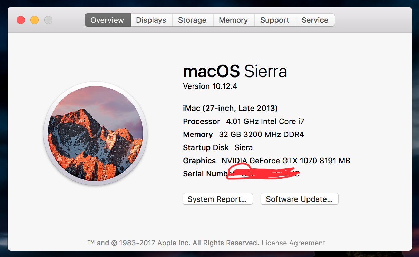Click the grayed-out zoom window button

pos(48,20)
